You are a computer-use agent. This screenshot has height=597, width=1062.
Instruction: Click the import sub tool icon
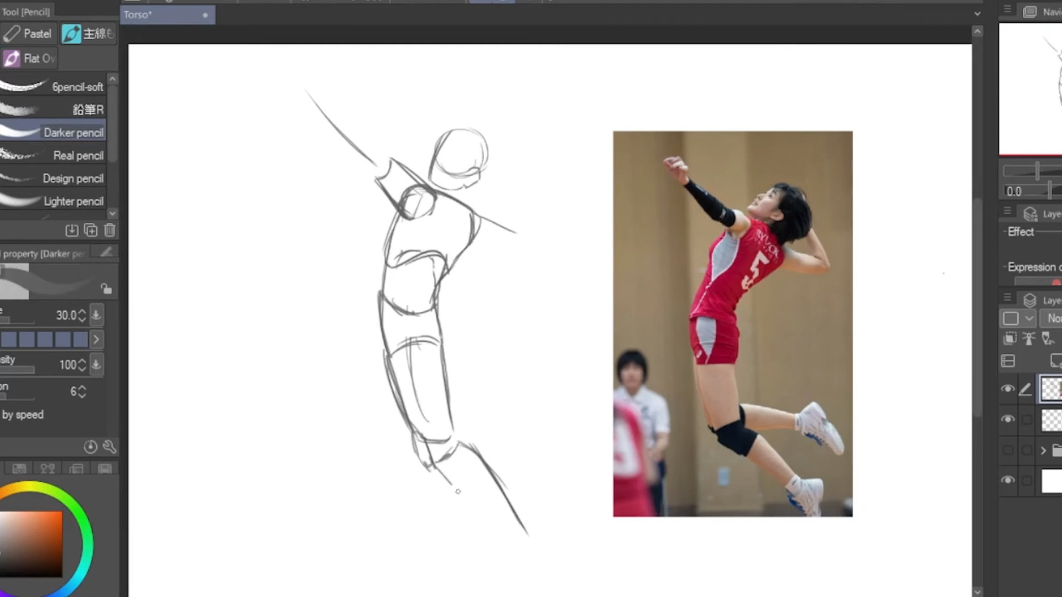(72, 230)
